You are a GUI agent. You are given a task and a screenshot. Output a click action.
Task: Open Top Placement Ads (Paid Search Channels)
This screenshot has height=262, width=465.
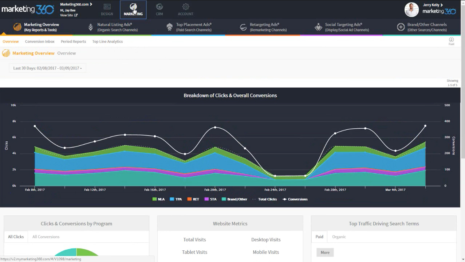pos(189,27)
